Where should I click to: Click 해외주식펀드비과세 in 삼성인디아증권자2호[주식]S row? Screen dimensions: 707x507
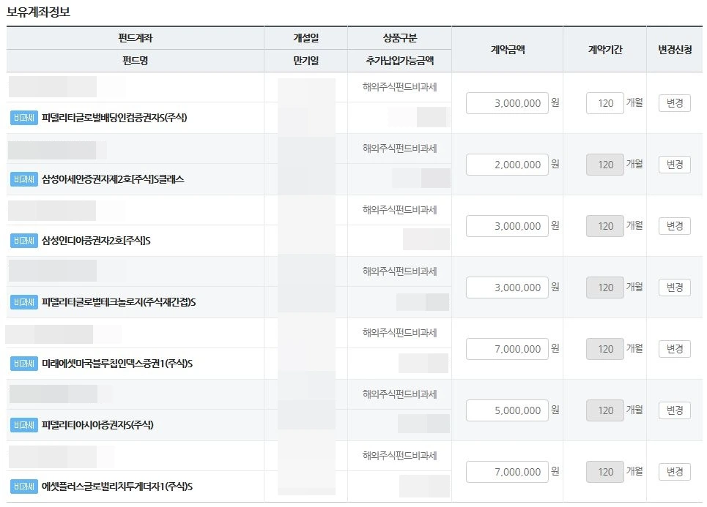tap(400, 210)
